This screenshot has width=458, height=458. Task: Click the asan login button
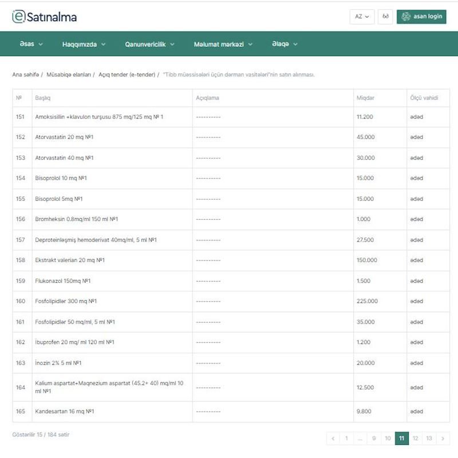421,17
